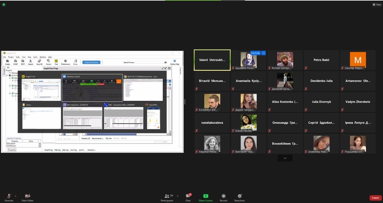Click the Proxy icon in SoapUI
Image resolution: width=383 pixels, height=203 pixels.
pos(75,62)
